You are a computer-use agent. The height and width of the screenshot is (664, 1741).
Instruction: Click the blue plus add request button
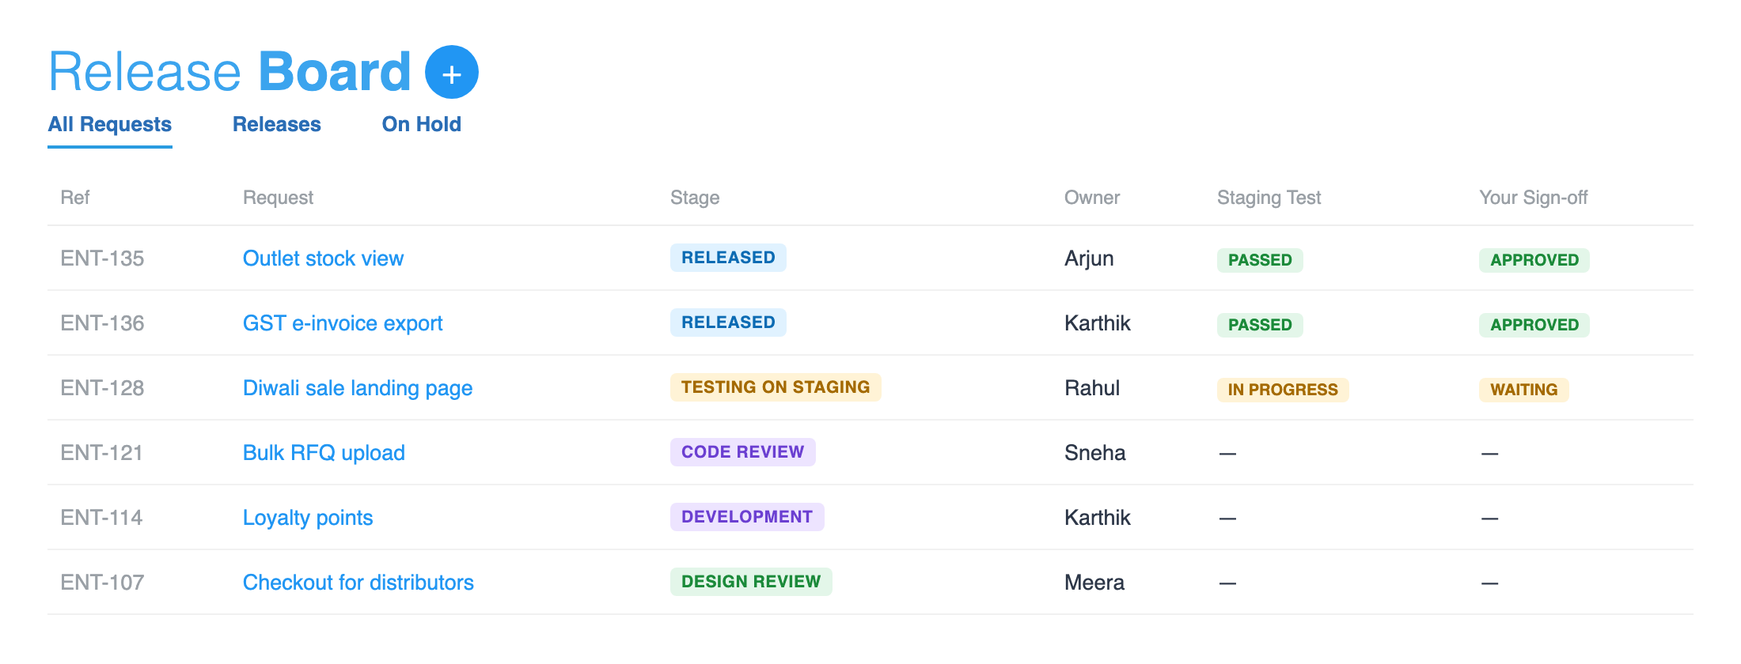pos(452,72)
